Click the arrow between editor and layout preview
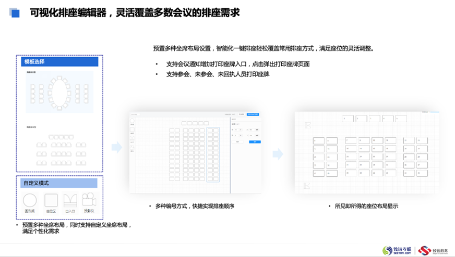The height and width of the screenshot is (257, 455). pos(278,153)
